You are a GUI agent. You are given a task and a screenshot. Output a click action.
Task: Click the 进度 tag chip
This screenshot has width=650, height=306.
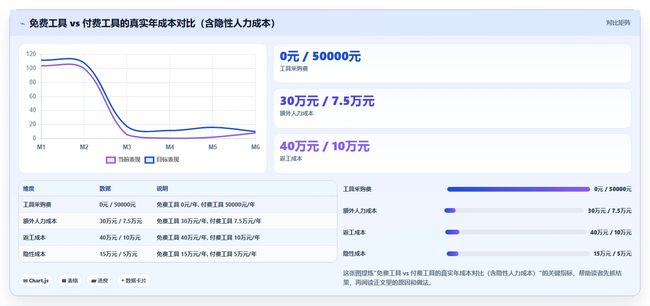[99, 281]
